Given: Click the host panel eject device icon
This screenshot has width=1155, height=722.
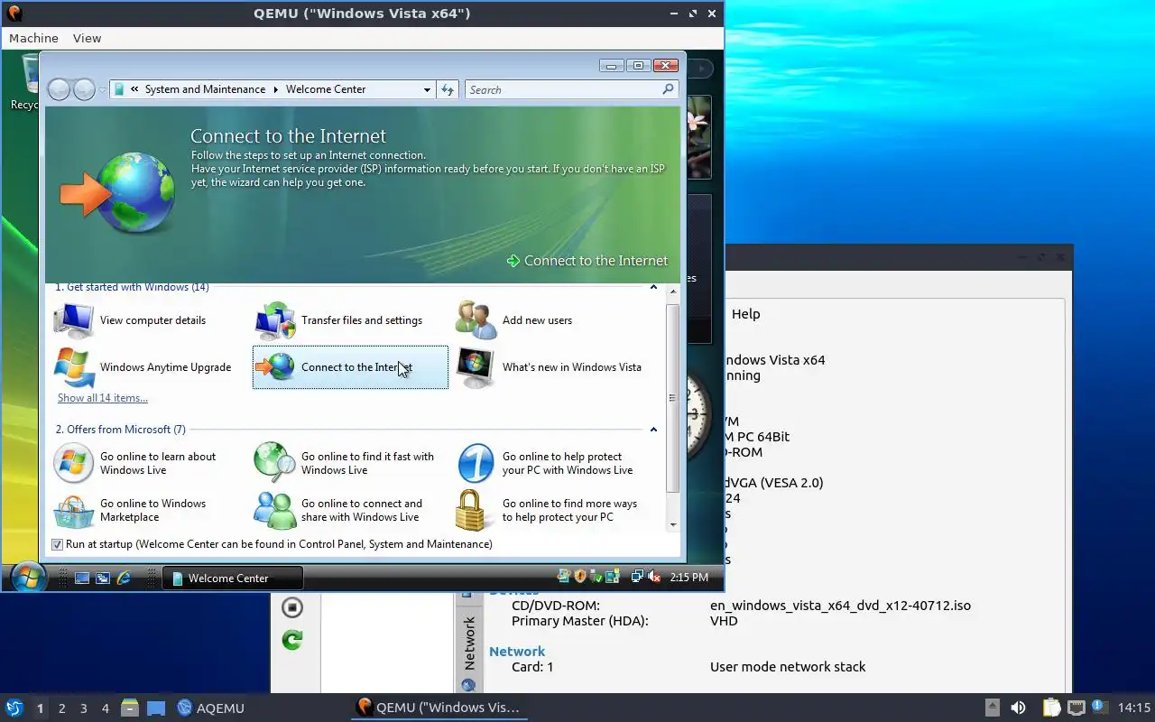Looking at the screenshot, I should click(x=992, y=708).
